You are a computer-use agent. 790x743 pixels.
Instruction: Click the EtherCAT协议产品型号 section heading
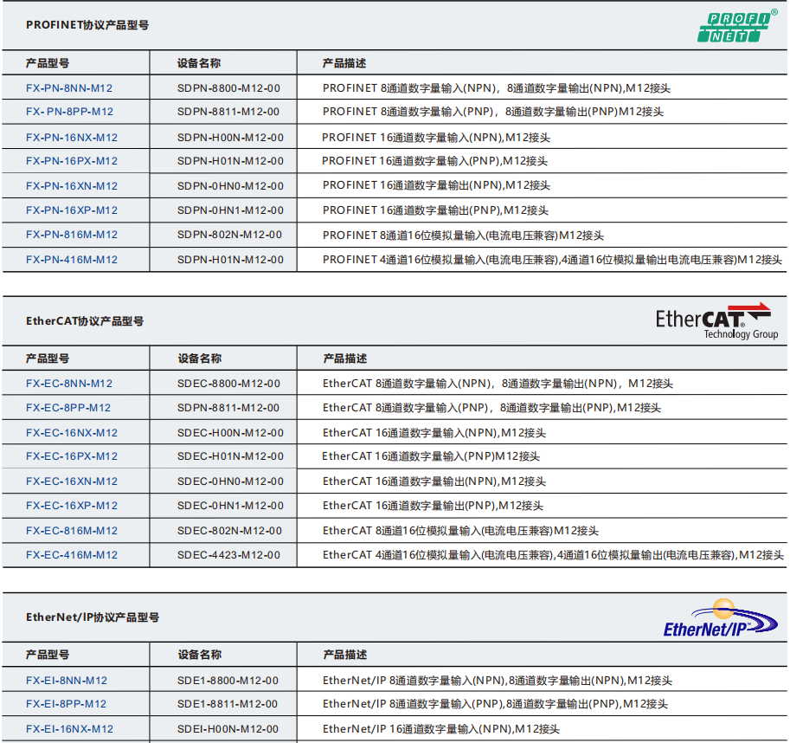pyautogui.click(x=85, y=321)
